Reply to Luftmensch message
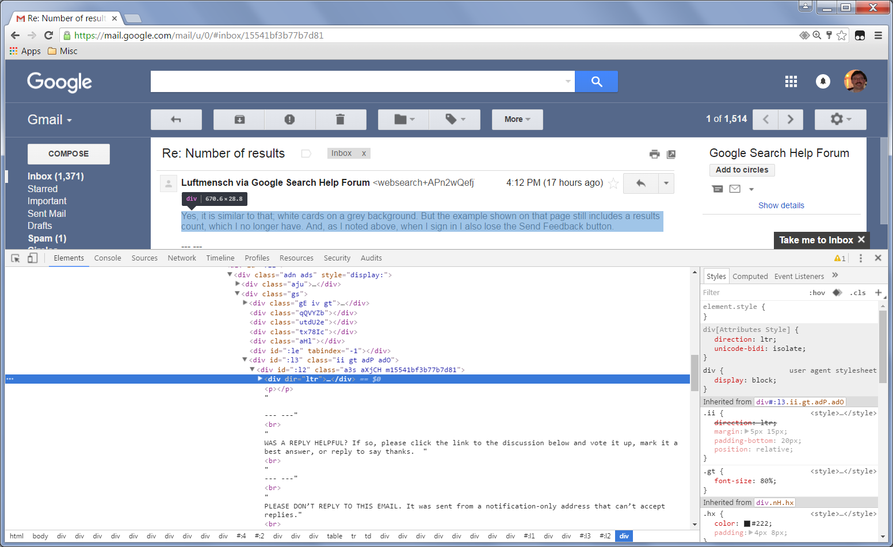The height and width of the screenshot is (547, 893). tap(640, 183)
